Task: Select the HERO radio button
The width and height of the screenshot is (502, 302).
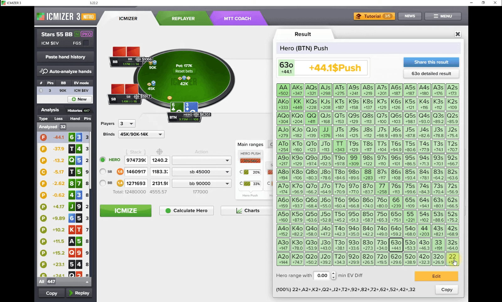Action: (103, 160)
